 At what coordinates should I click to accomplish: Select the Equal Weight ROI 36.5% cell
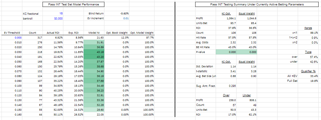pos(246,28)
